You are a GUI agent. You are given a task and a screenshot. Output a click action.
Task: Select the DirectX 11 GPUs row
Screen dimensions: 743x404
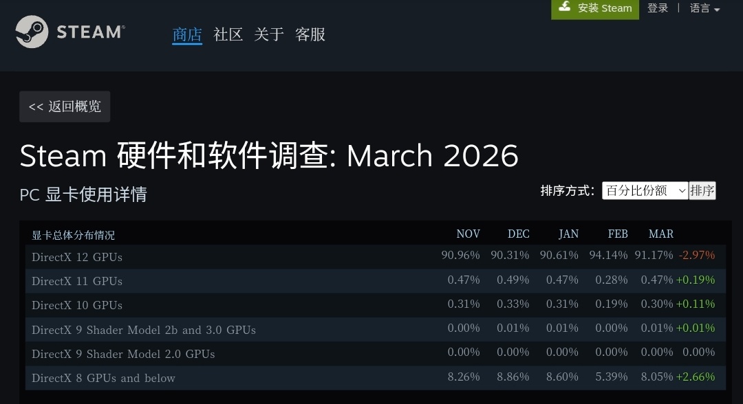[x=77, y=281]
